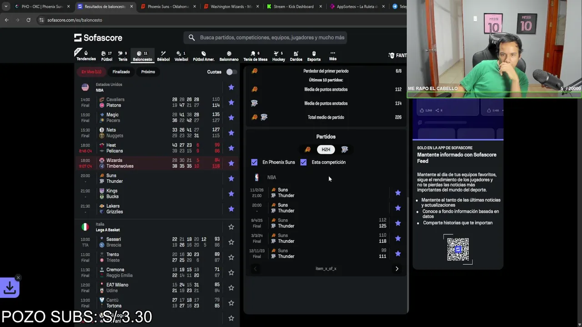Click the Sofascore logo
The width and height of the screenshot is (582, 327).
pos(98,38)
